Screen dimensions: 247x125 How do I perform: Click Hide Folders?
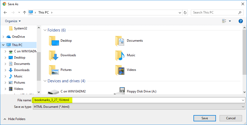click(15, 119)
